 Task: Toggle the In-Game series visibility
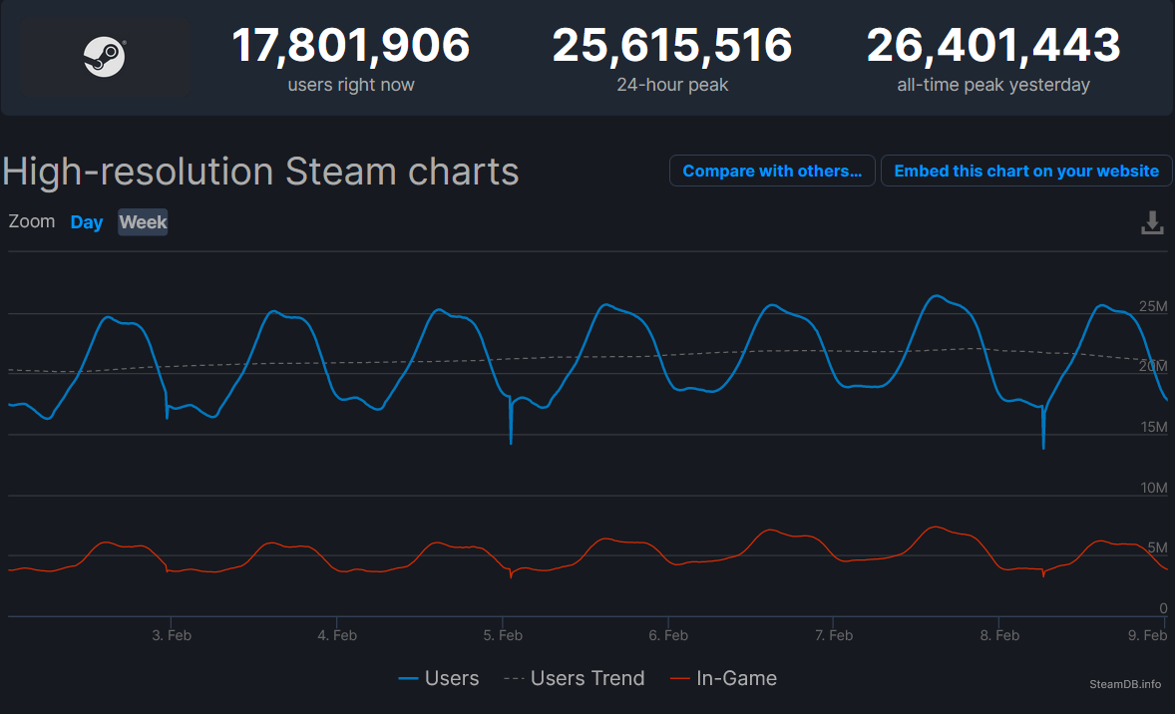coord(723,678)
